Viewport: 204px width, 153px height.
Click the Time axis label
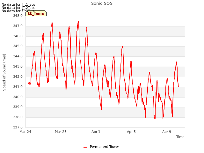180,137
